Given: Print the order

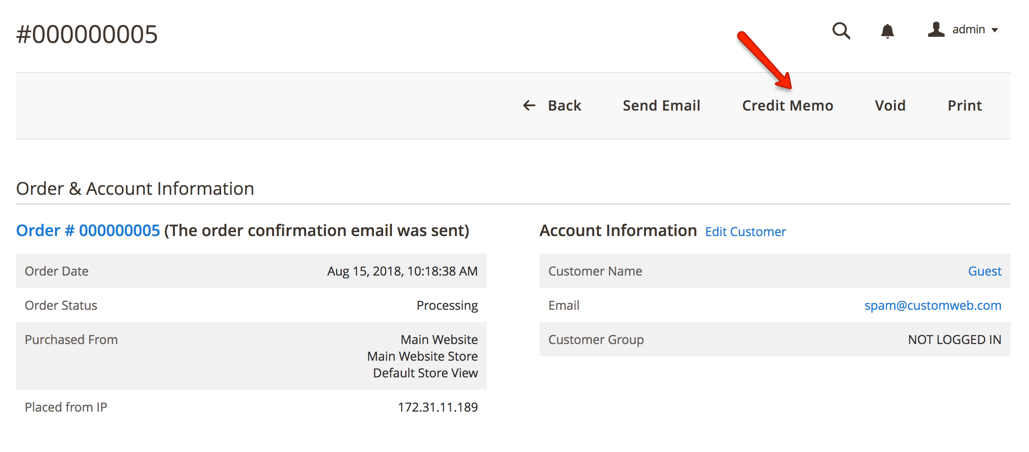Looking at the screenshot, I should point(964,105).
